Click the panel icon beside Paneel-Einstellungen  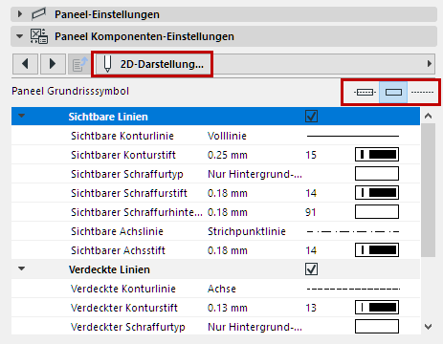click(x=39, y=14)
